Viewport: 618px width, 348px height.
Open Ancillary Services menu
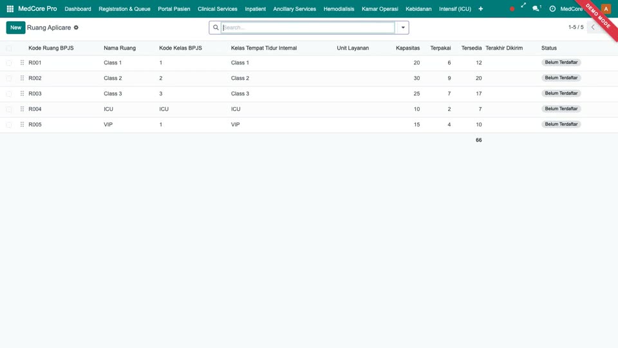point(294,8)
